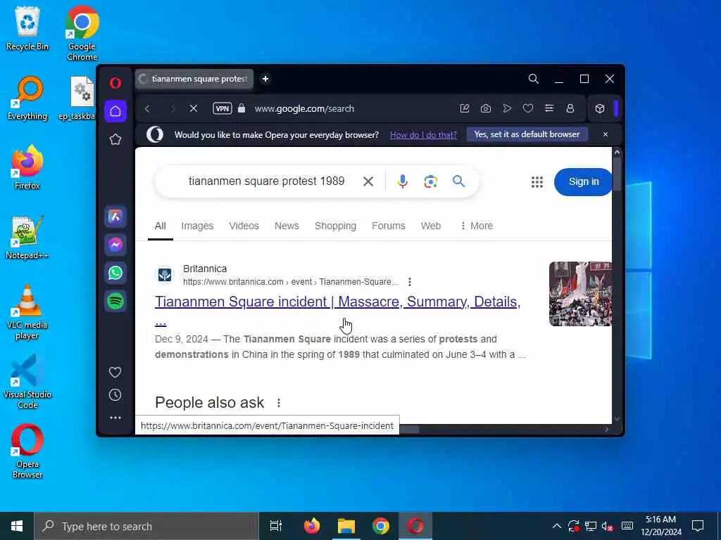Open sidebar setup three-dots menu
The height and width of the screenshot is (540, 721).
[x=115, y=418]
